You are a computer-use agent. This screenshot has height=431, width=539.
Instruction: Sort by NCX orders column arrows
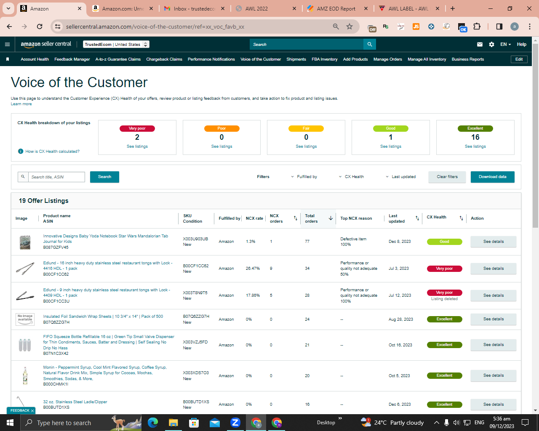tap(296, 218)
